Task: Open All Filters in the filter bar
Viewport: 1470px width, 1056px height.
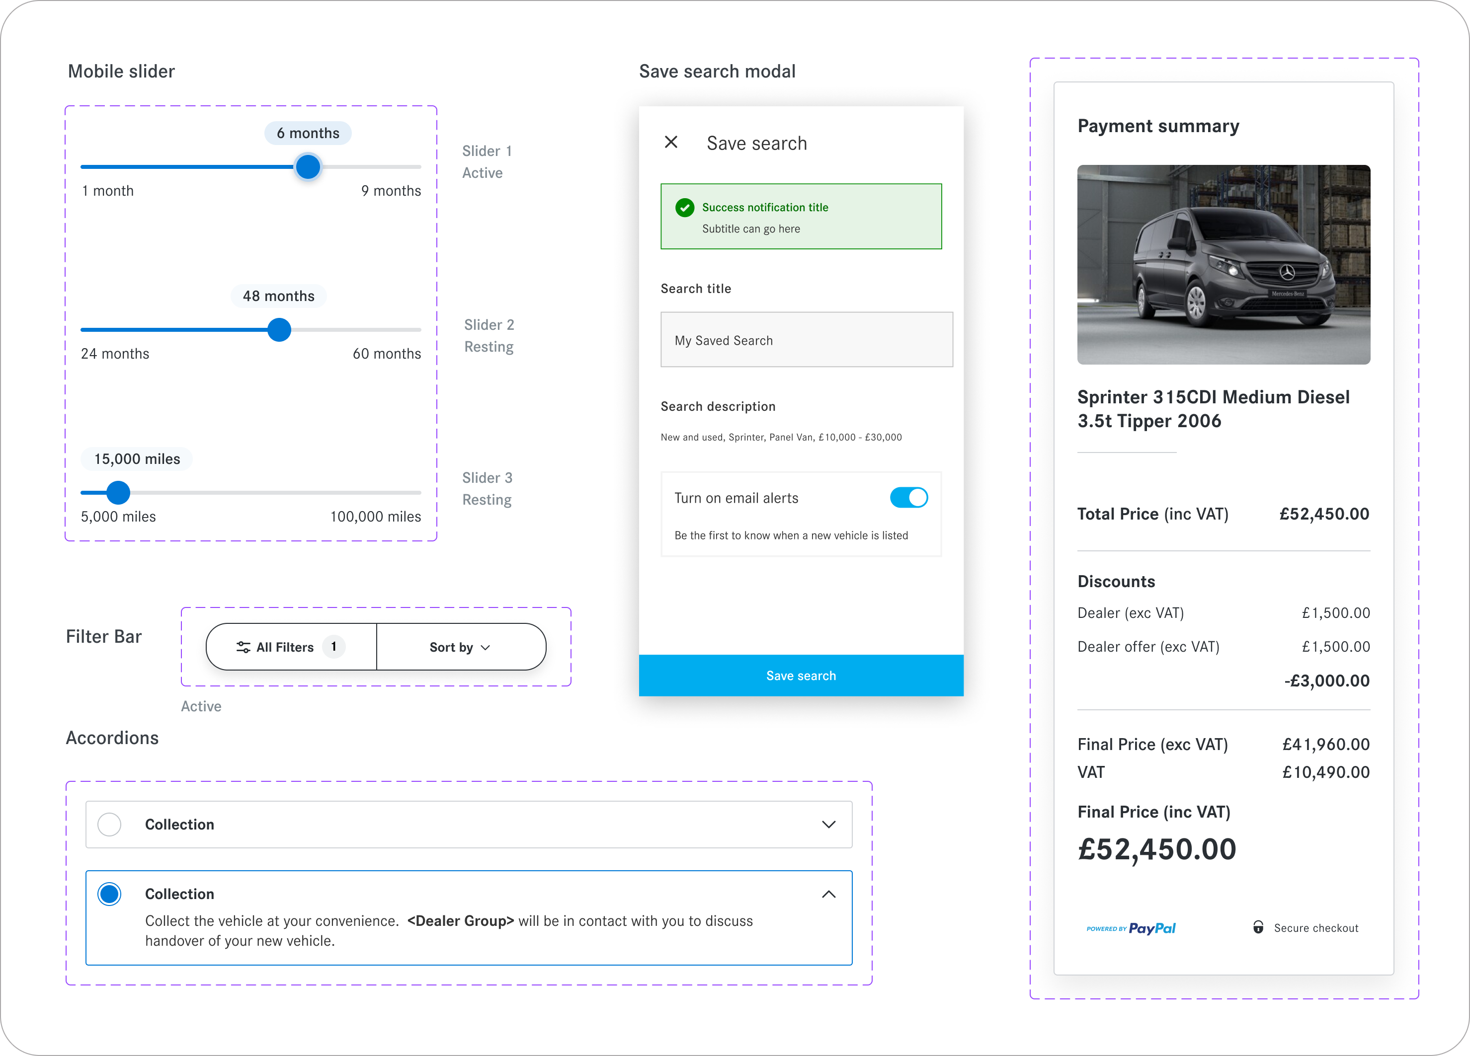Action: [x=291, y=647]
